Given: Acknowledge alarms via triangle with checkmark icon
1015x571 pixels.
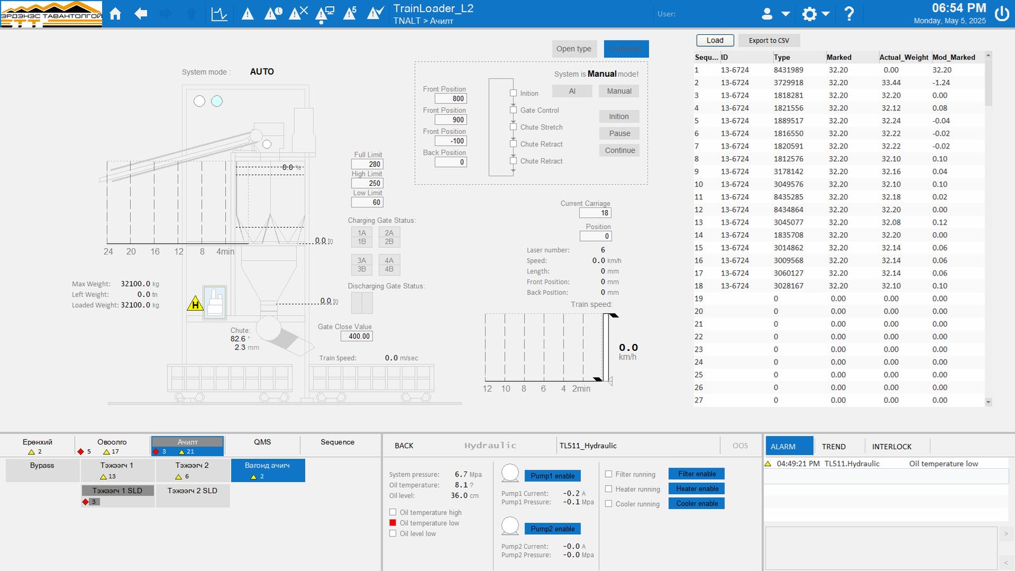Looking at the screenshot, I should point(376,13).
